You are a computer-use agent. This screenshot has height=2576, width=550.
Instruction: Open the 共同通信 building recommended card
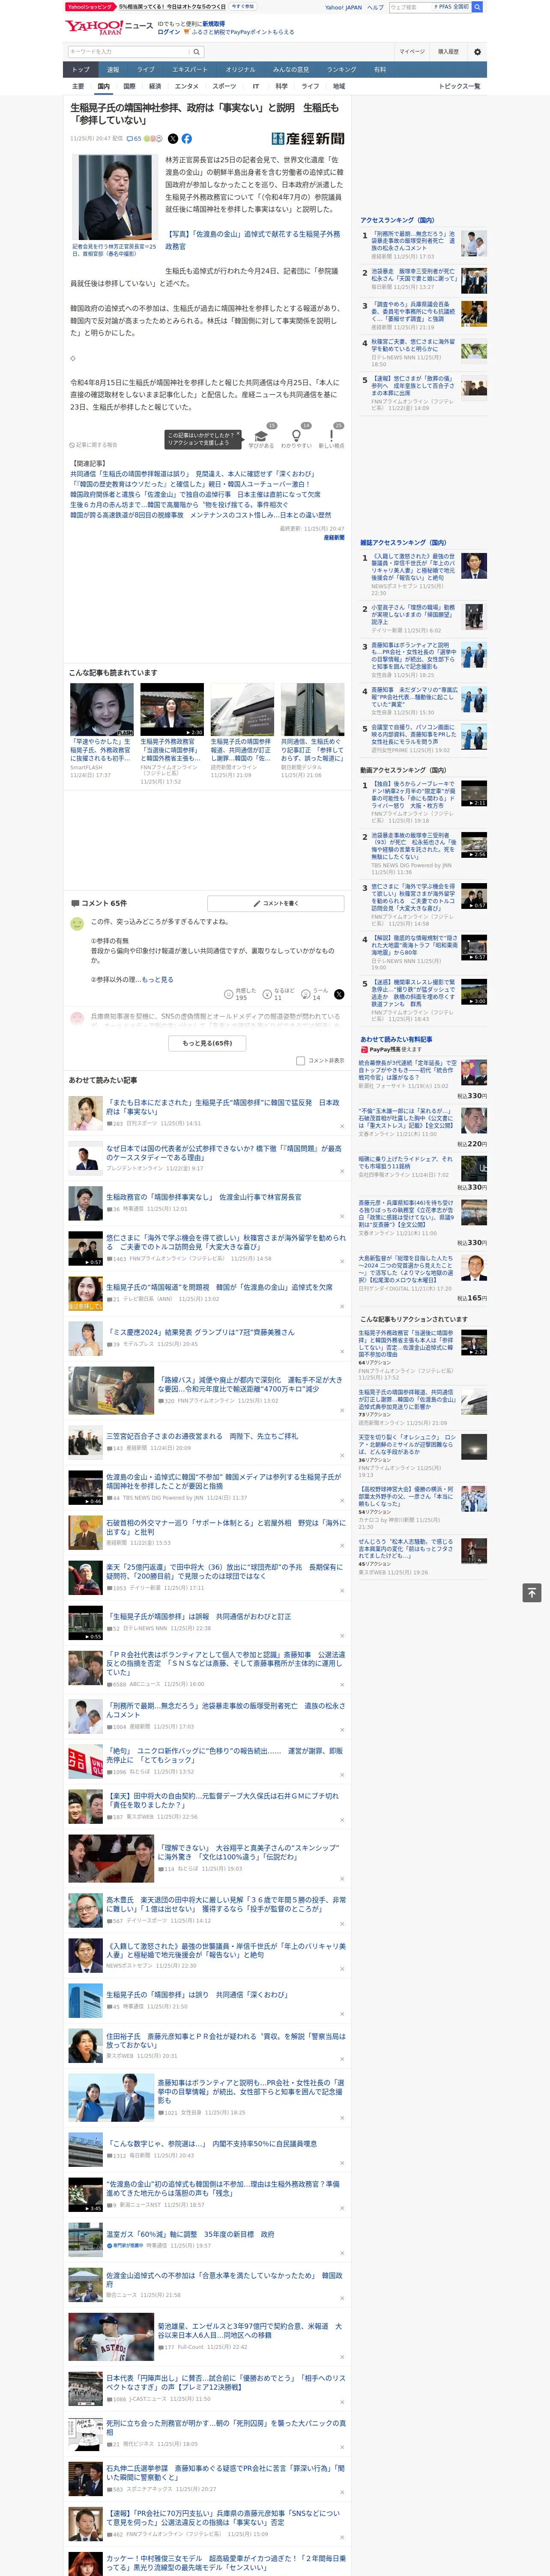point(312,709)
